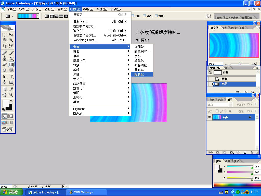
Task: Choose the Clone Stamp tool
Action: (5, 58)
